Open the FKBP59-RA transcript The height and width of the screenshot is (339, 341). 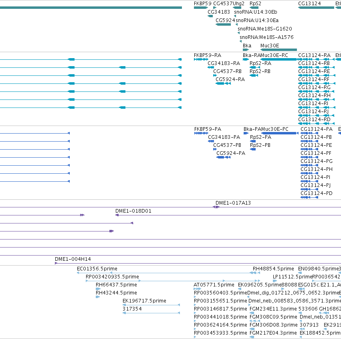coord(201,59)
